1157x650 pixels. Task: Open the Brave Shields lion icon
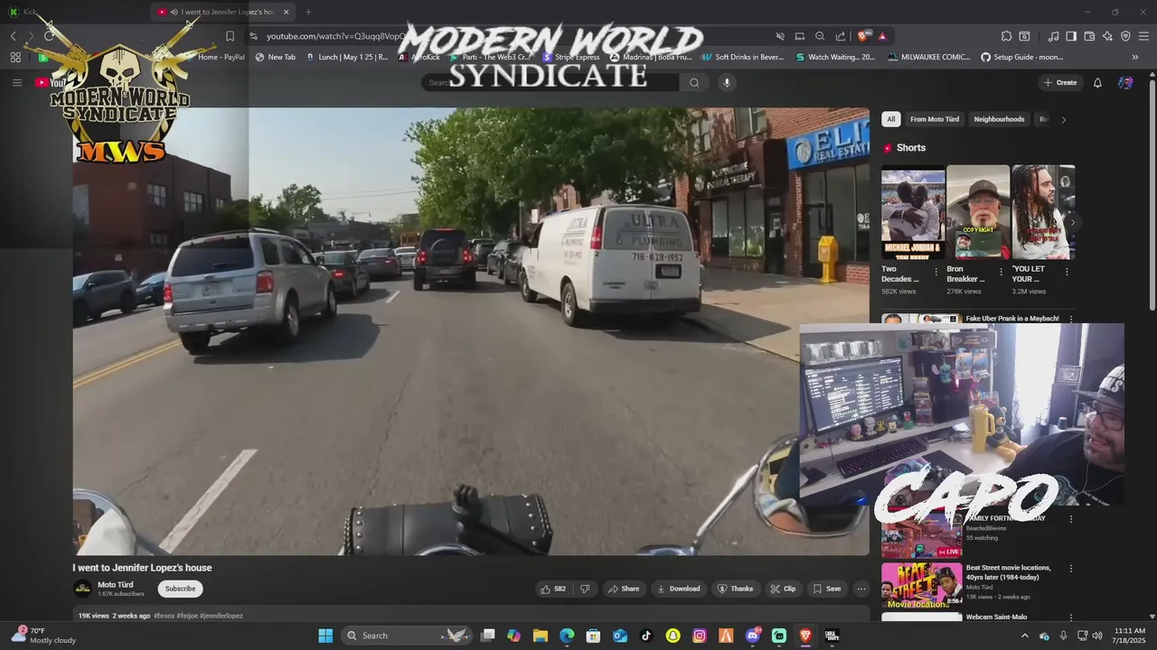[863, 36]
